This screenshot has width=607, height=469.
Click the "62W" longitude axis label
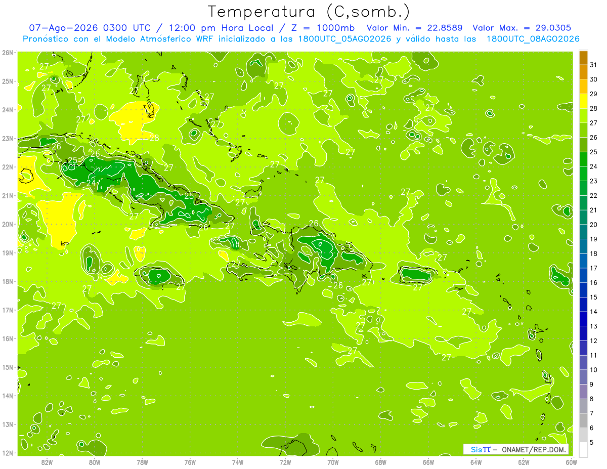tap(524, 462)
